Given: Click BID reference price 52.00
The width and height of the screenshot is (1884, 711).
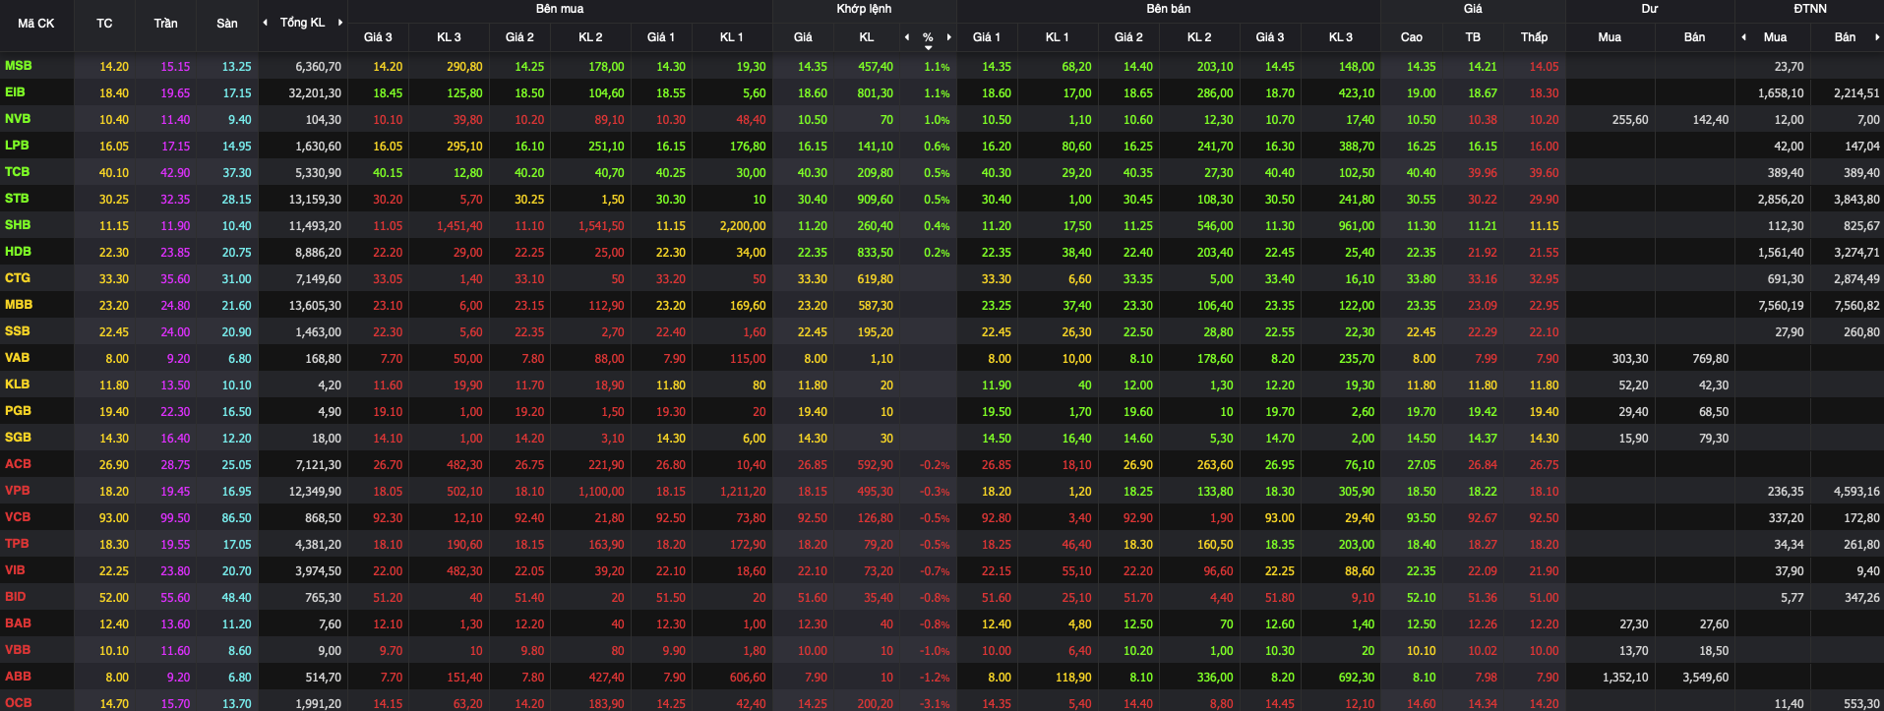Looking at the screenshot, I should pyautogui.click(x=113, y=598).
